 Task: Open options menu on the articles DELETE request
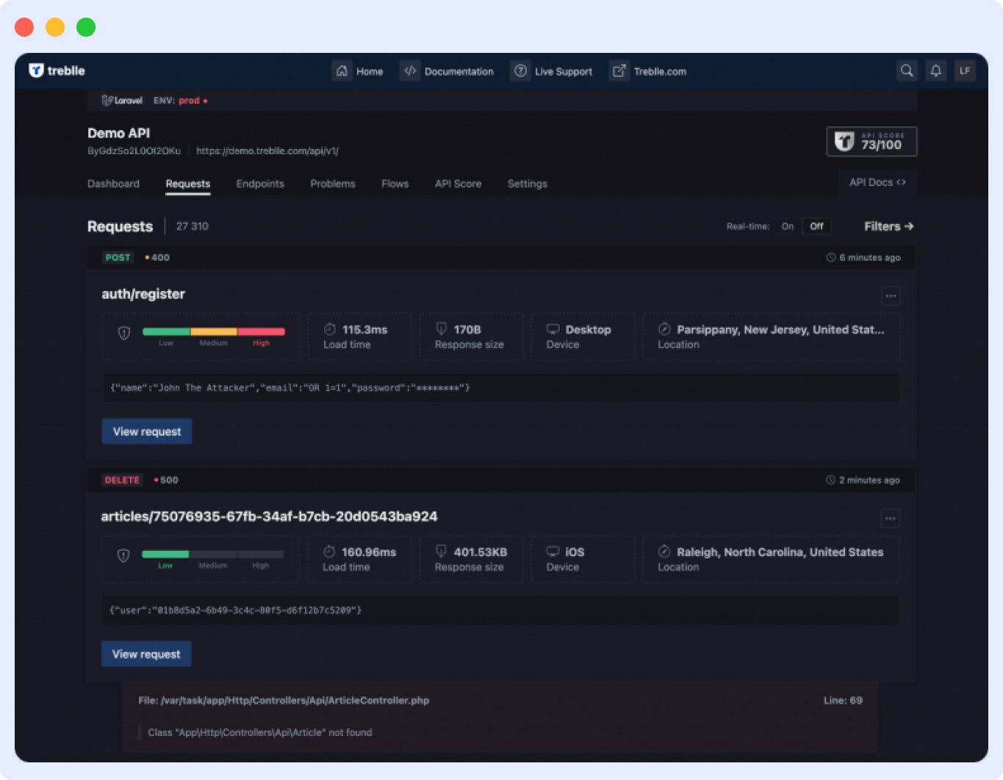click(890, 519)
